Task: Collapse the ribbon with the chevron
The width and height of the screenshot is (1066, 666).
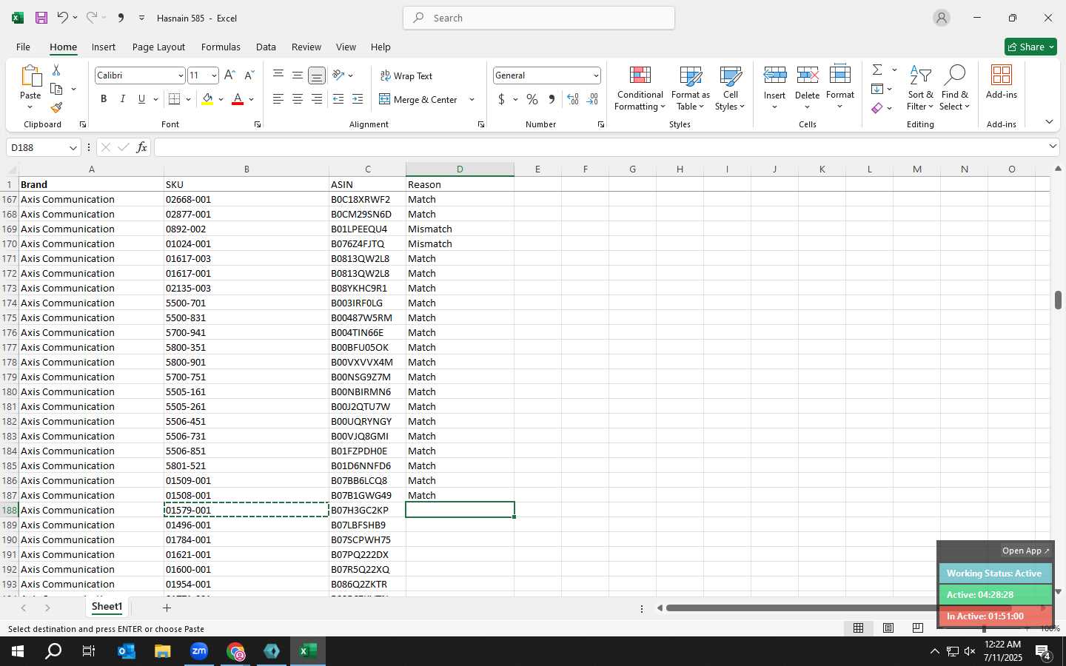Action: [1049, 122]
